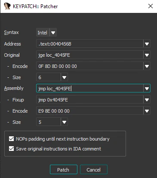Click the Intel syntax value
This screenshot has height=178, width=157.
(43, 33)
